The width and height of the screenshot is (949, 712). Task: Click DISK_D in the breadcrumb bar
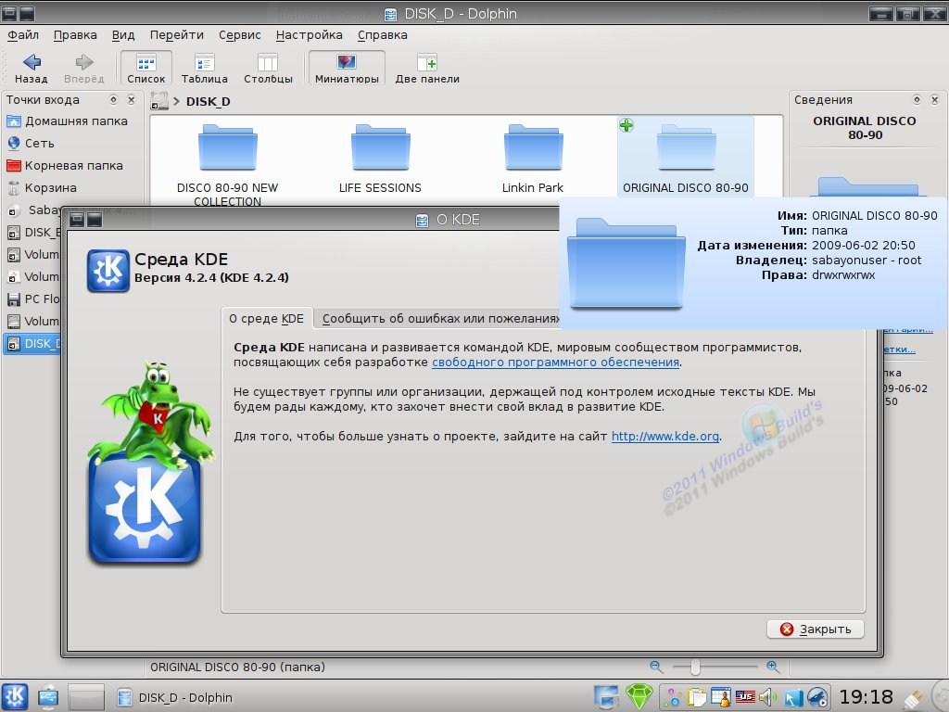tap(209, 102)
